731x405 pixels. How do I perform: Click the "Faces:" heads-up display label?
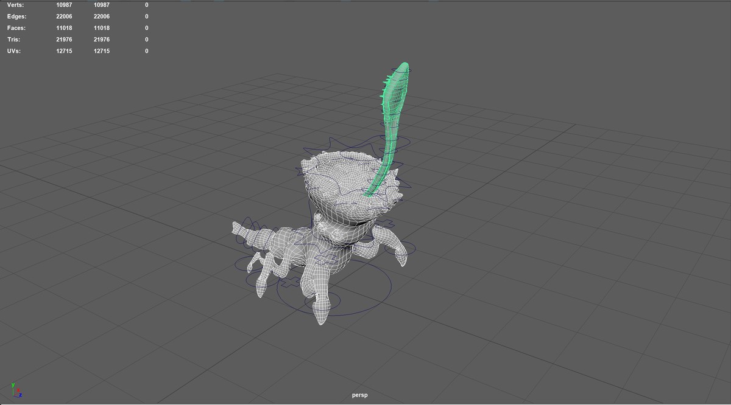coord(16,28)
